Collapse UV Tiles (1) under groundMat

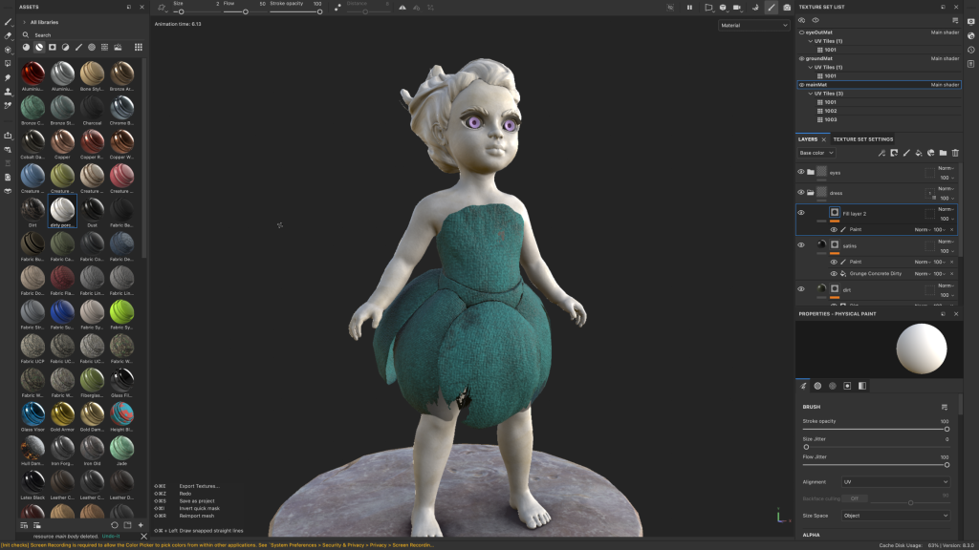point(811,68)
